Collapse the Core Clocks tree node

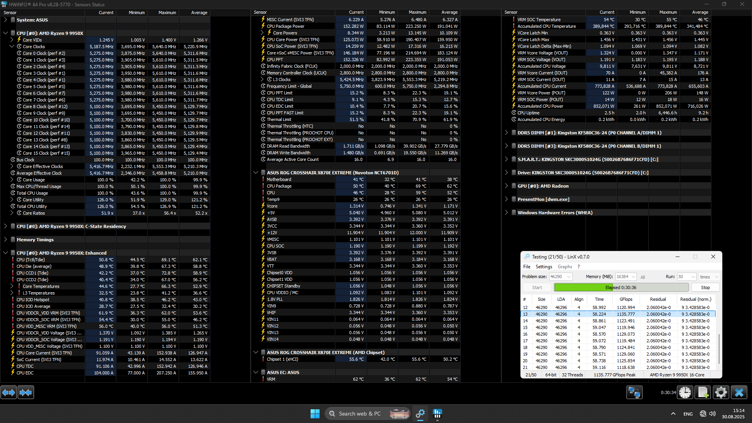point(12,47)
